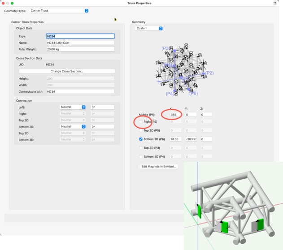The image size is (283, 250).
Task: Open the Bottom 2D connection dropdown
Action: (73, 126)
